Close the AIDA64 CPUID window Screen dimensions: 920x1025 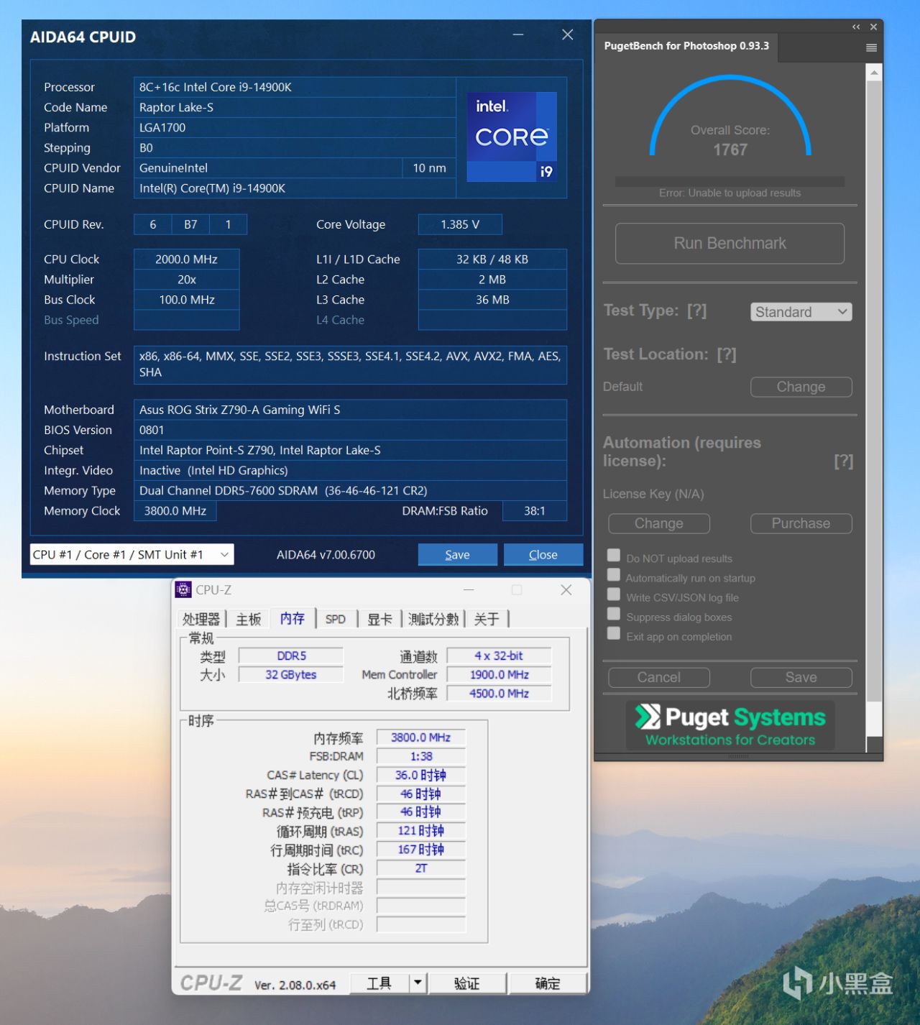(567, 35)
